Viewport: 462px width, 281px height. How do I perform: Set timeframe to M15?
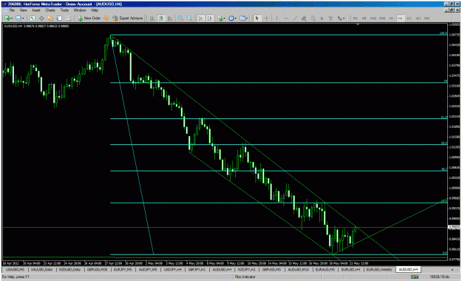(x=373, y=18)
